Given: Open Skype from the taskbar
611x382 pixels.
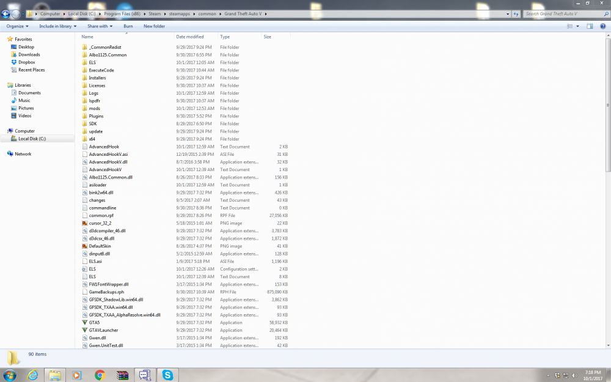Looking at the screenshot, I should point(167,375).
